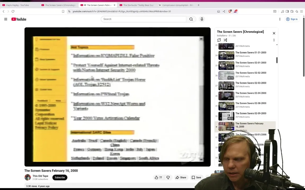Go to YouTube home via logo
The height and width of the screenshot is (190, 305).
(19, 19)
